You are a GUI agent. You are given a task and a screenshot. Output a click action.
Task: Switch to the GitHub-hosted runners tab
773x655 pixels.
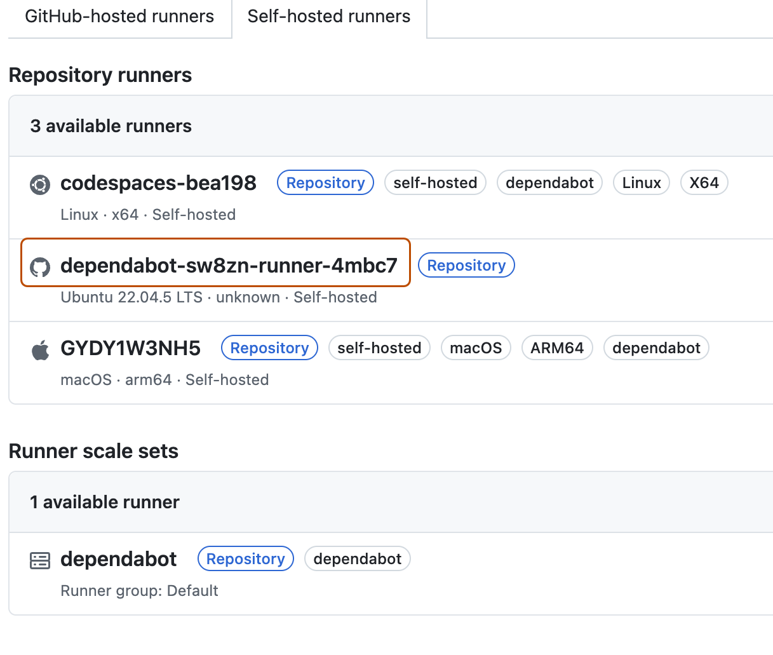pos(119,17)
